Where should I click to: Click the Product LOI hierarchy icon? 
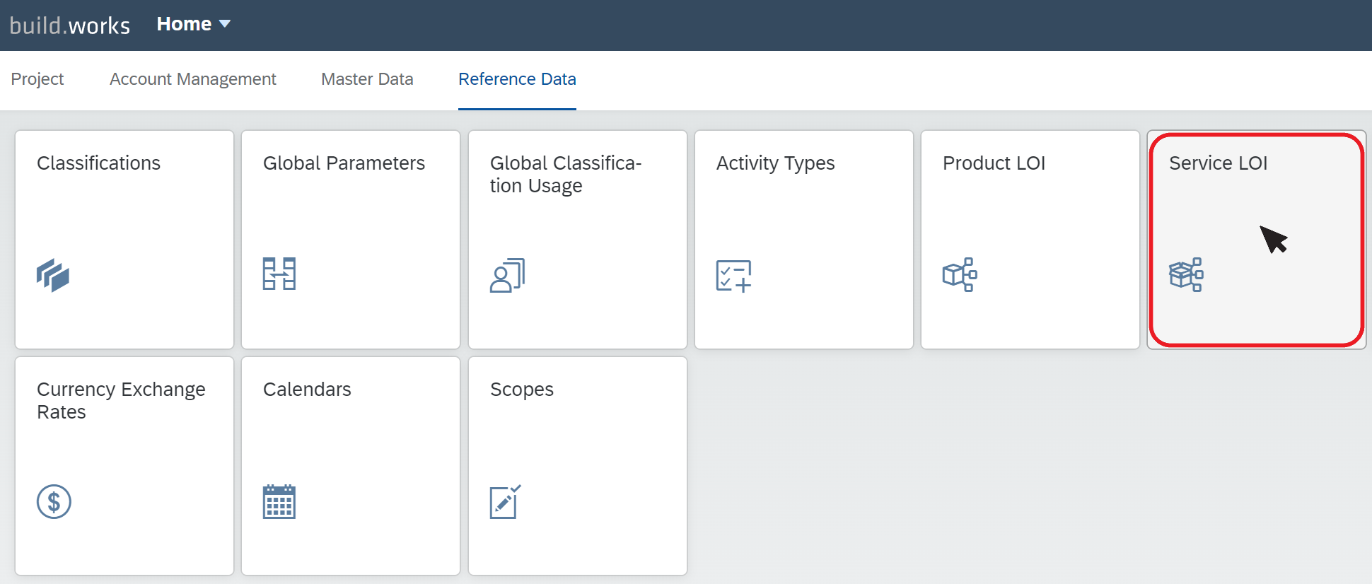coord(960,274)
